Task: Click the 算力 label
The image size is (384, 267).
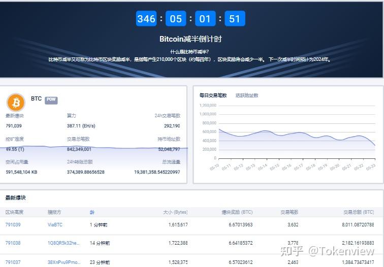Action: point(71,116)
